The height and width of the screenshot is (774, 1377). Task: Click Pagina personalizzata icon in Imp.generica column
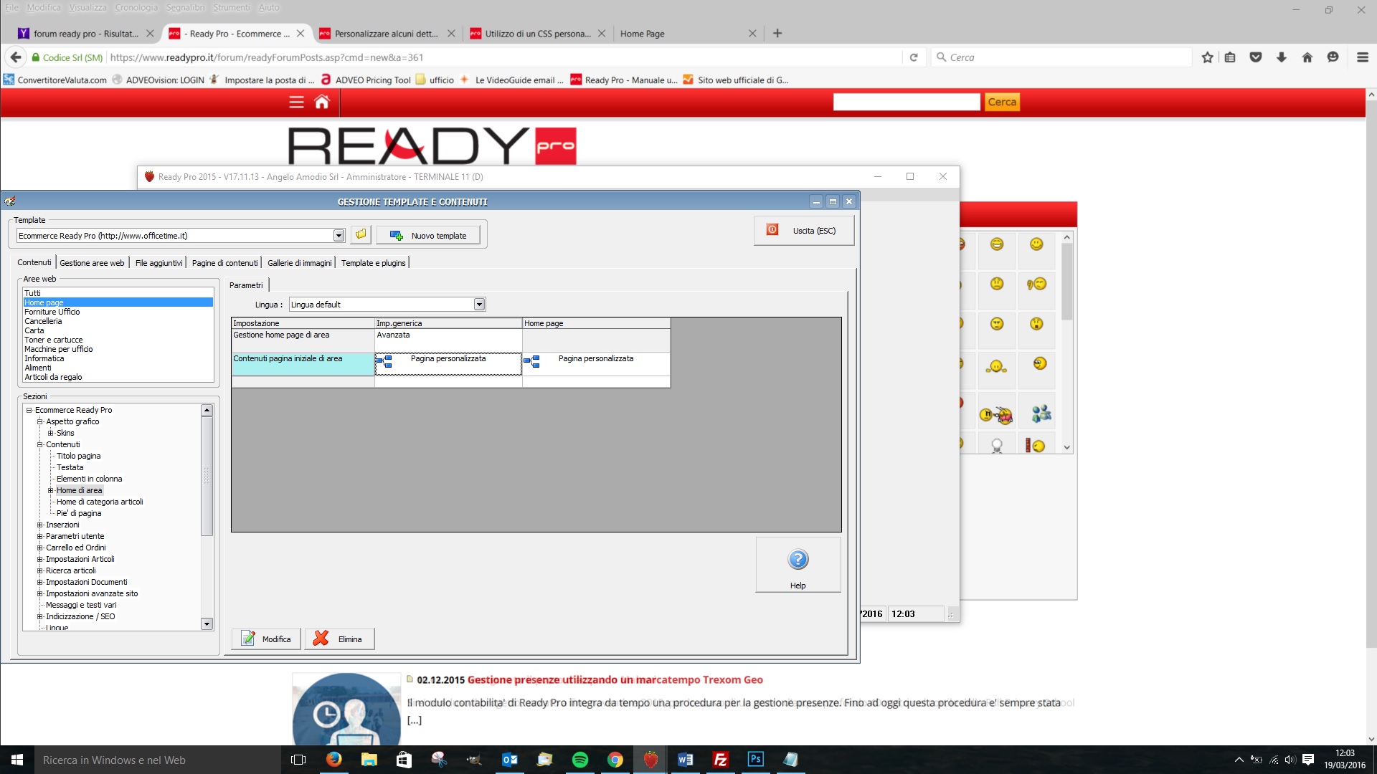pos(384,362)
